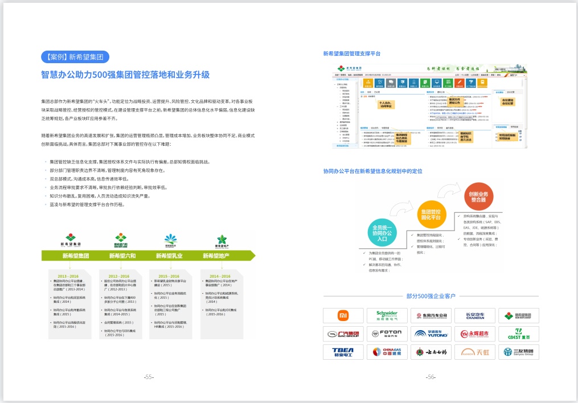Select the 天虹 logo
Screen dimensions: 578x403
point(475,352)
